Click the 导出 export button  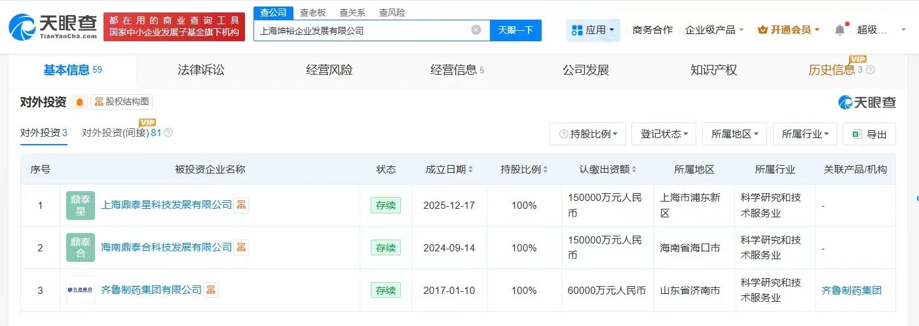click(869, 134)
